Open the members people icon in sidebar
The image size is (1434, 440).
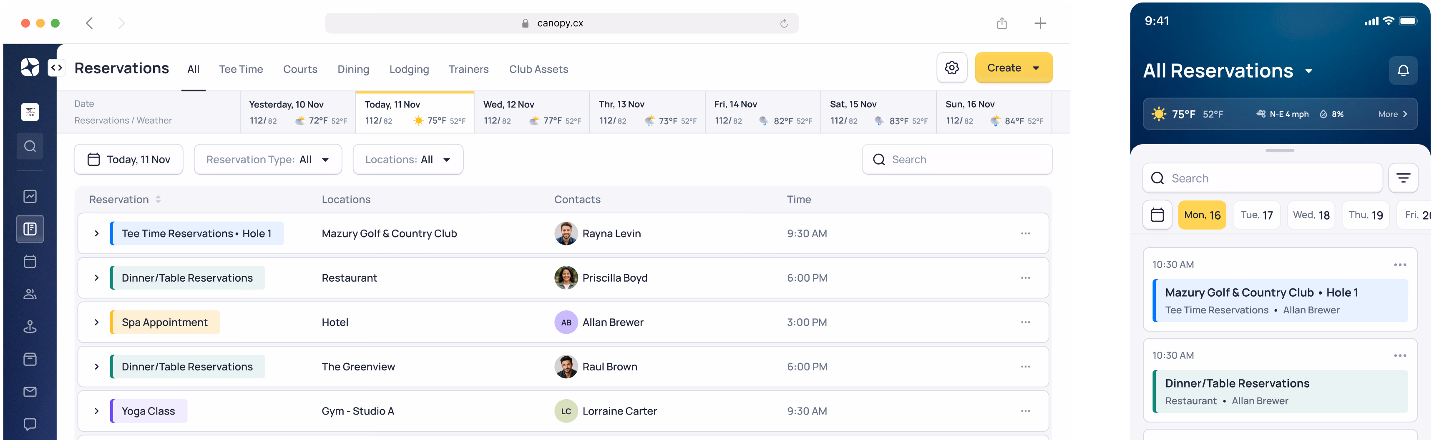tap(30, 294)
